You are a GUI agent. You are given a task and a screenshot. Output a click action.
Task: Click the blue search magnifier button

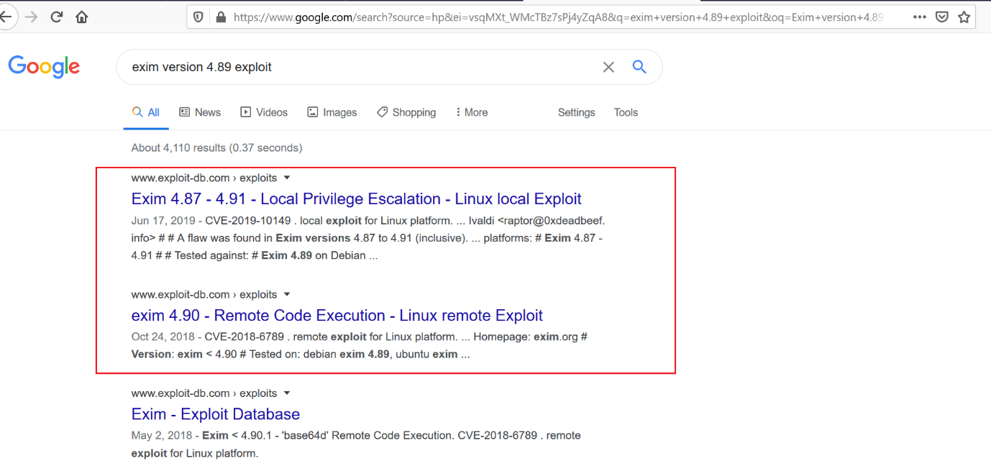(x=639, y=67)
